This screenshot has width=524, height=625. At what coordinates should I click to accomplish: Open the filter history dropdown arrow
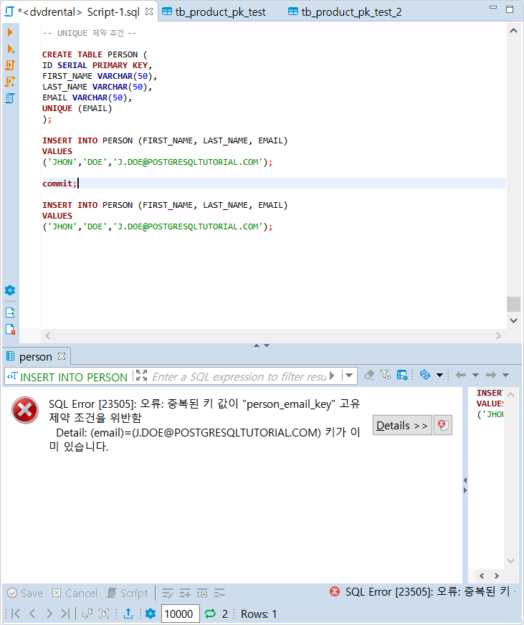tap(349, 376)
